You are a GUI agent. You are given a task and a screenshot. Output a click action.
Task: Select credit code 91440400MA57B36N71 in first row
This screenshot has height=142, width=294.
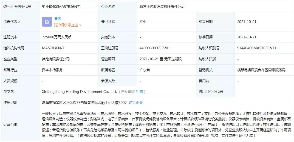[x=61, y=7]
